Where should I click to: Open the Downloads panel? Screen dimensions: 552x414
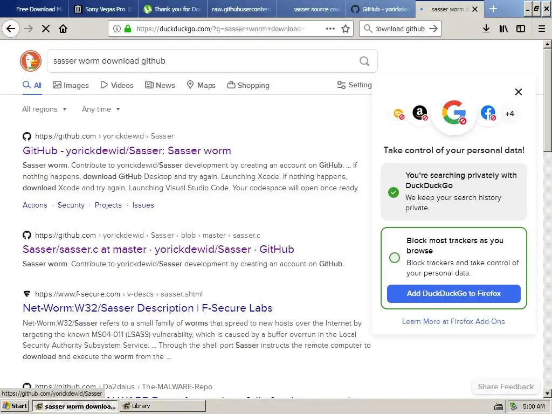(x=486, y=29)
